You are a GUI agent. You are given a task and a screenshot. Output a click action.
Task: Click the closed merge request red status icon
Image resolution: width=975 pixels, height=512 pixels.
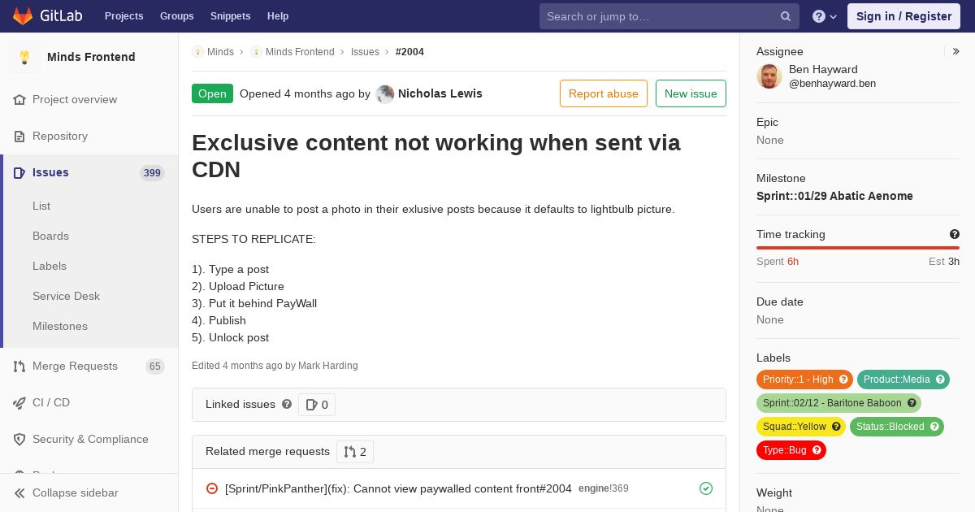(x=212, y=488)
